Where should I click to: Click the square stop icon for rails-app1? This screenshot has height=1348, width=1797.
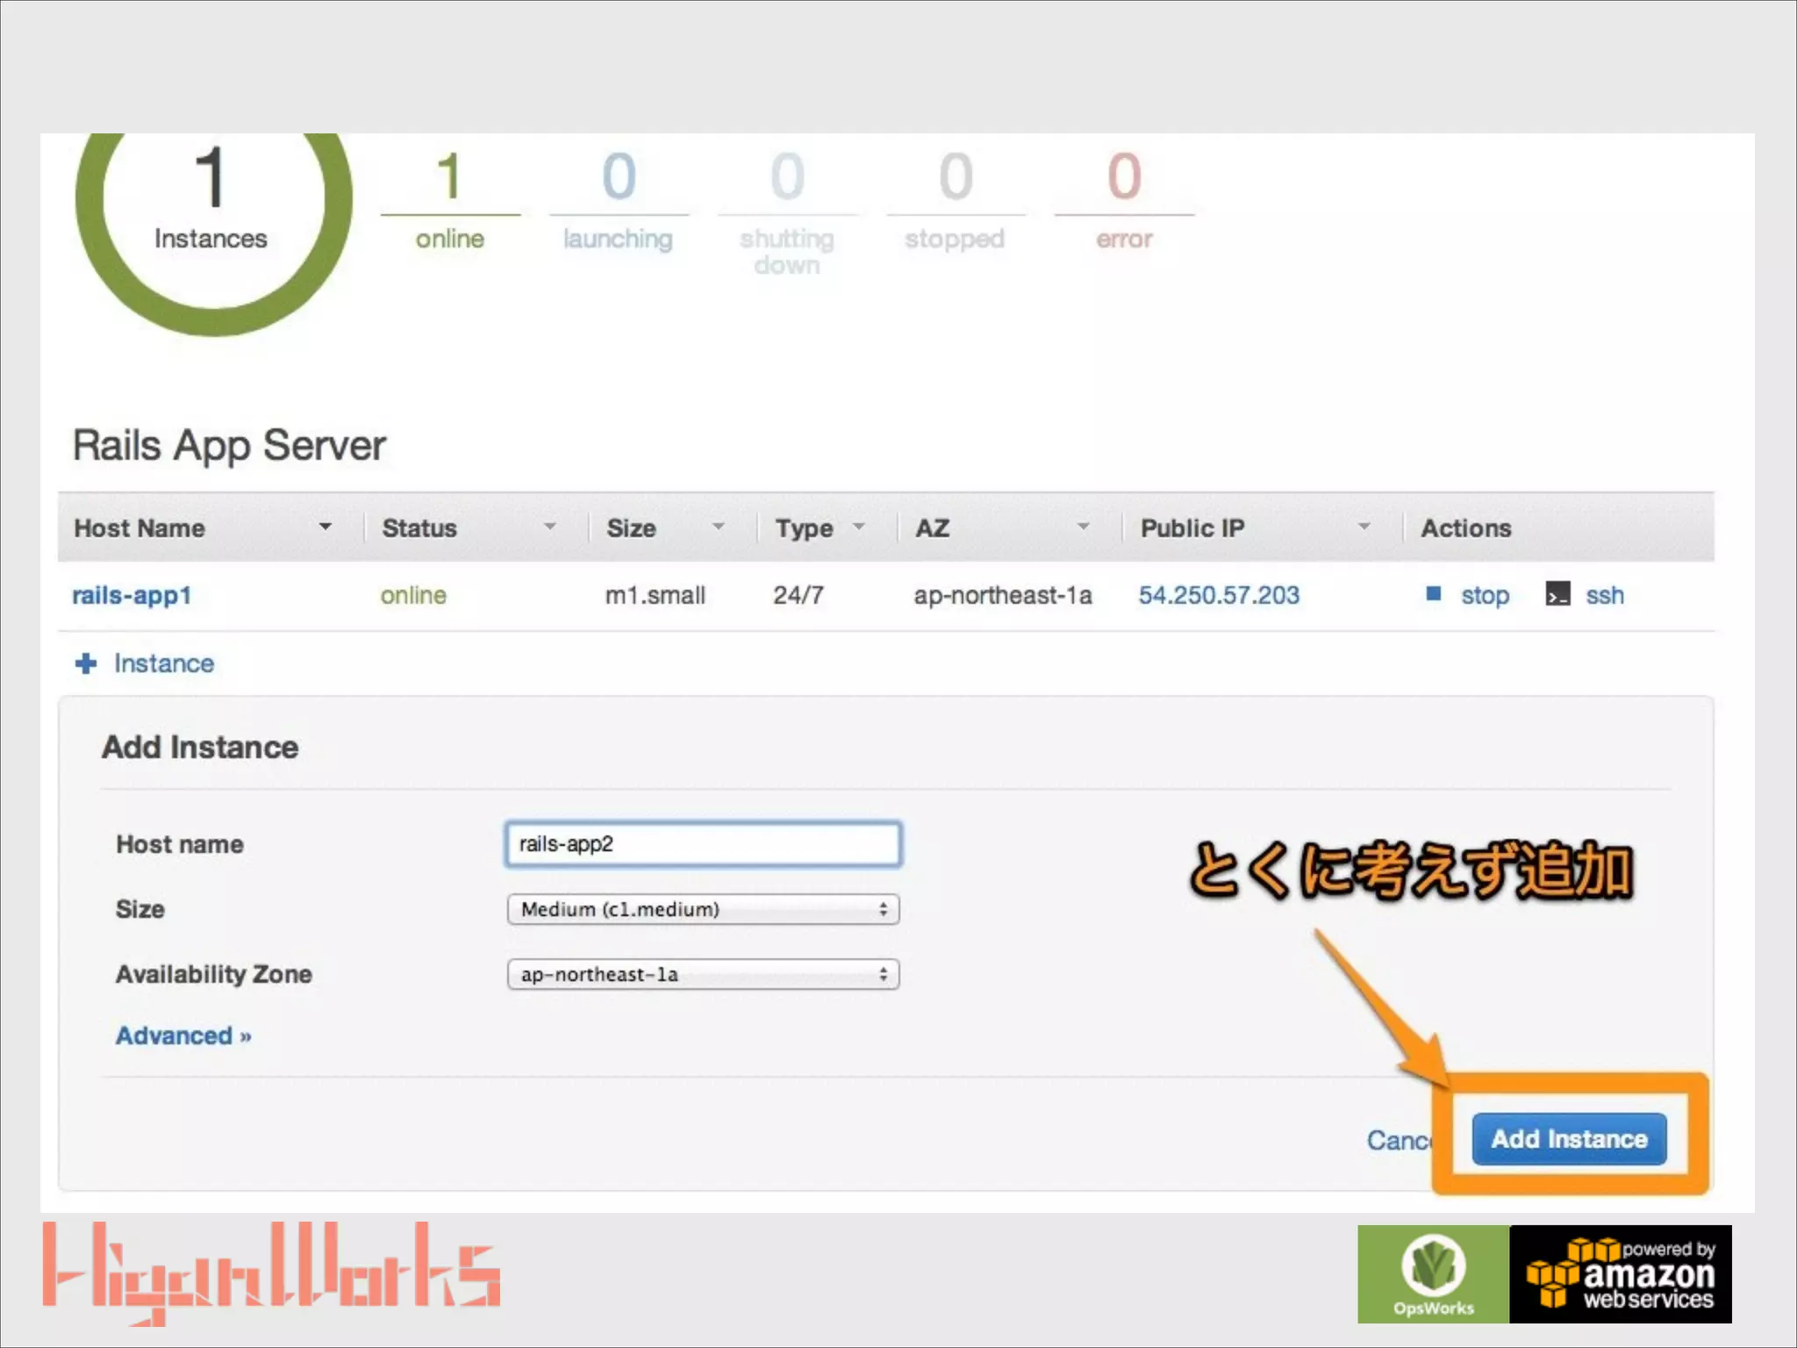1434,594
